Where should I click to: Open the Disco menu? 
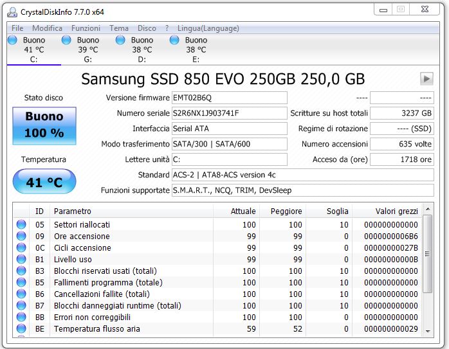(147, 28)
